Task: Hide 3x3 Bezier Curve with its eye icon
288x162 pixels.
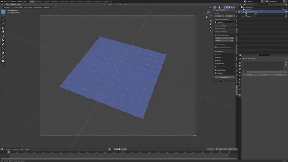Action: (286, 12)
